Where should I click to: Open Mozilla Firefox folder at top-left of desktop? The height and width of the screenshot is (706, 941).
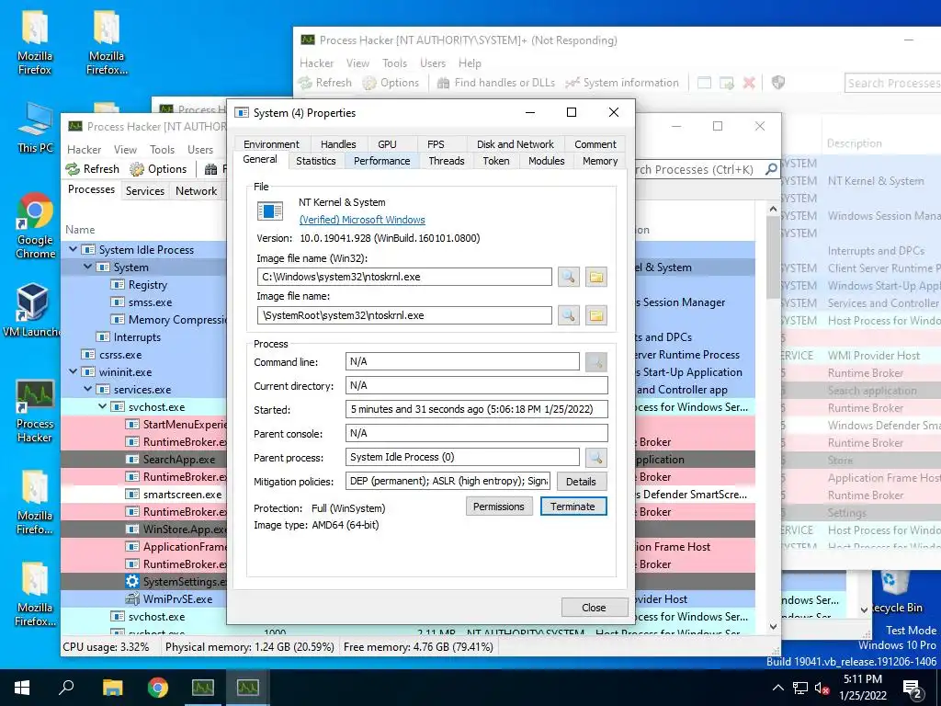click(x=35, y=42)
